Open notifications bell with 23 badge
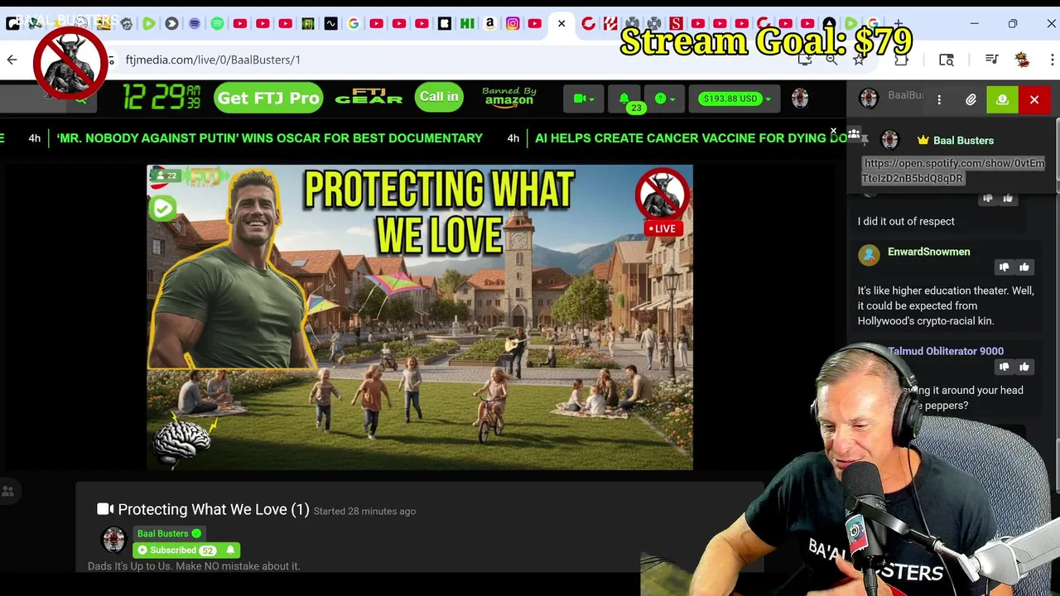This screenshot has width=1060, height=596. tap(626, 100)
